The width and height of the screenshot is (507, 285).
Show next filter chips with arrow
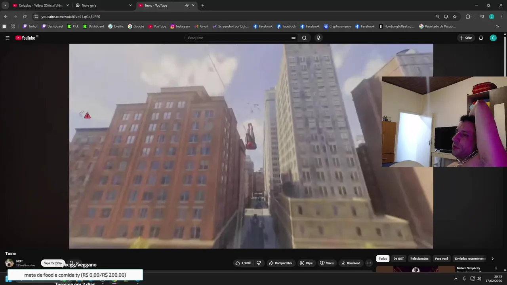click(492, 259)
